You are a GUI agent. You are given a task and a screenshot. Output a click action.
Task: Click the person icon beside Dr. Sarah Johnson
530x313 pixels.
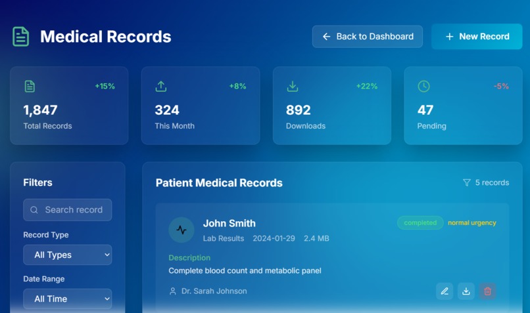pyautogui.click(x=173, y=291)
